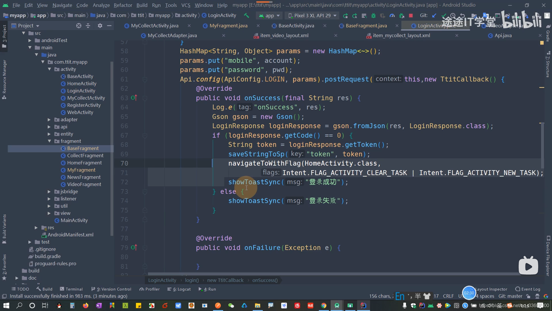Start debugging with the green bug icon
The image size is (552, 311).
coord(373,16)
